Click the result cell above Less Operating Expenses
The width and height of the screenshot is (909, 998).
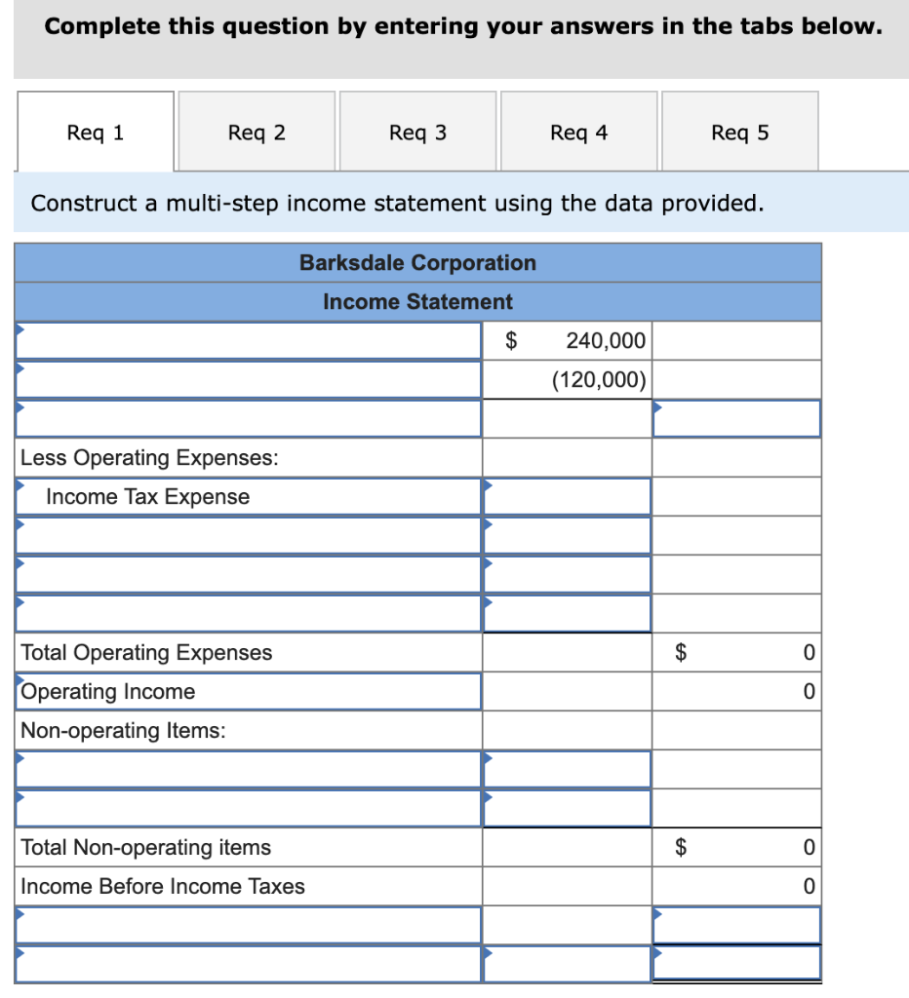(x=736, y=418)
